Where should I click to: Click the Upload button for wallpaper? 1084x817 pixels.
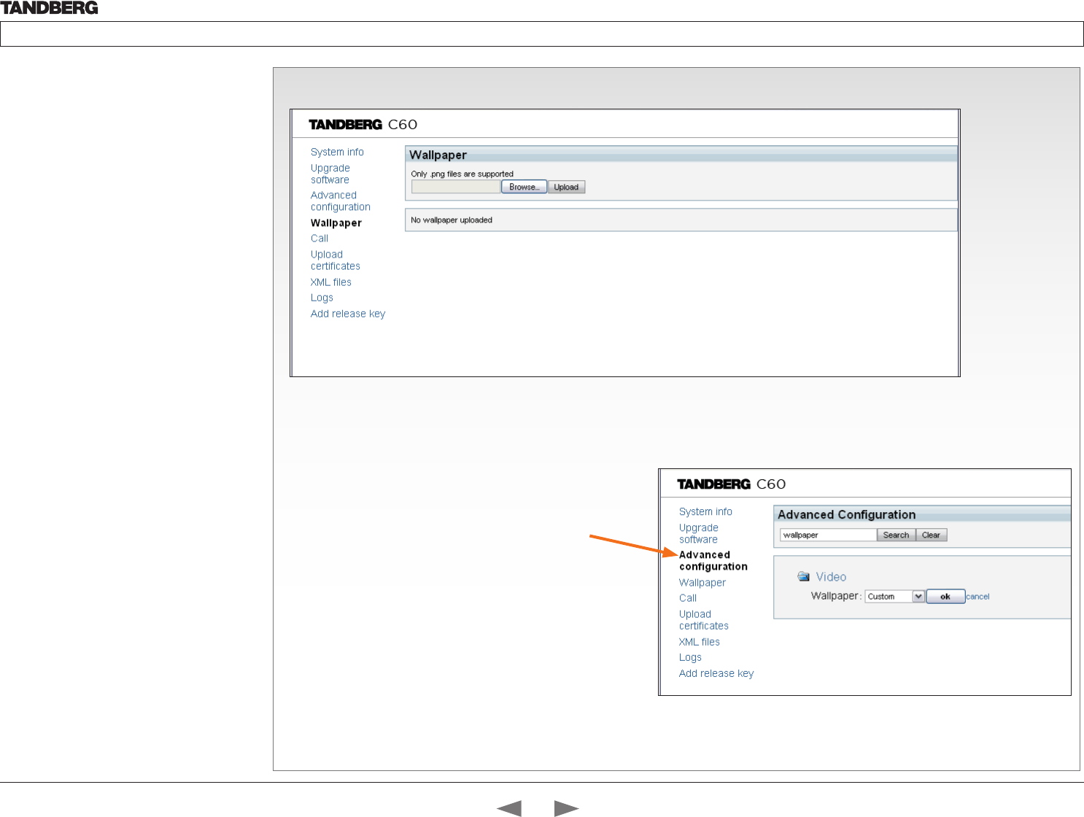click(566, 187)
